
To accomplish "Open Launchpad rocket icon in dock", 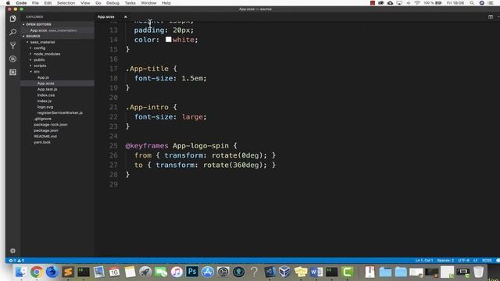I will (145, 272).
